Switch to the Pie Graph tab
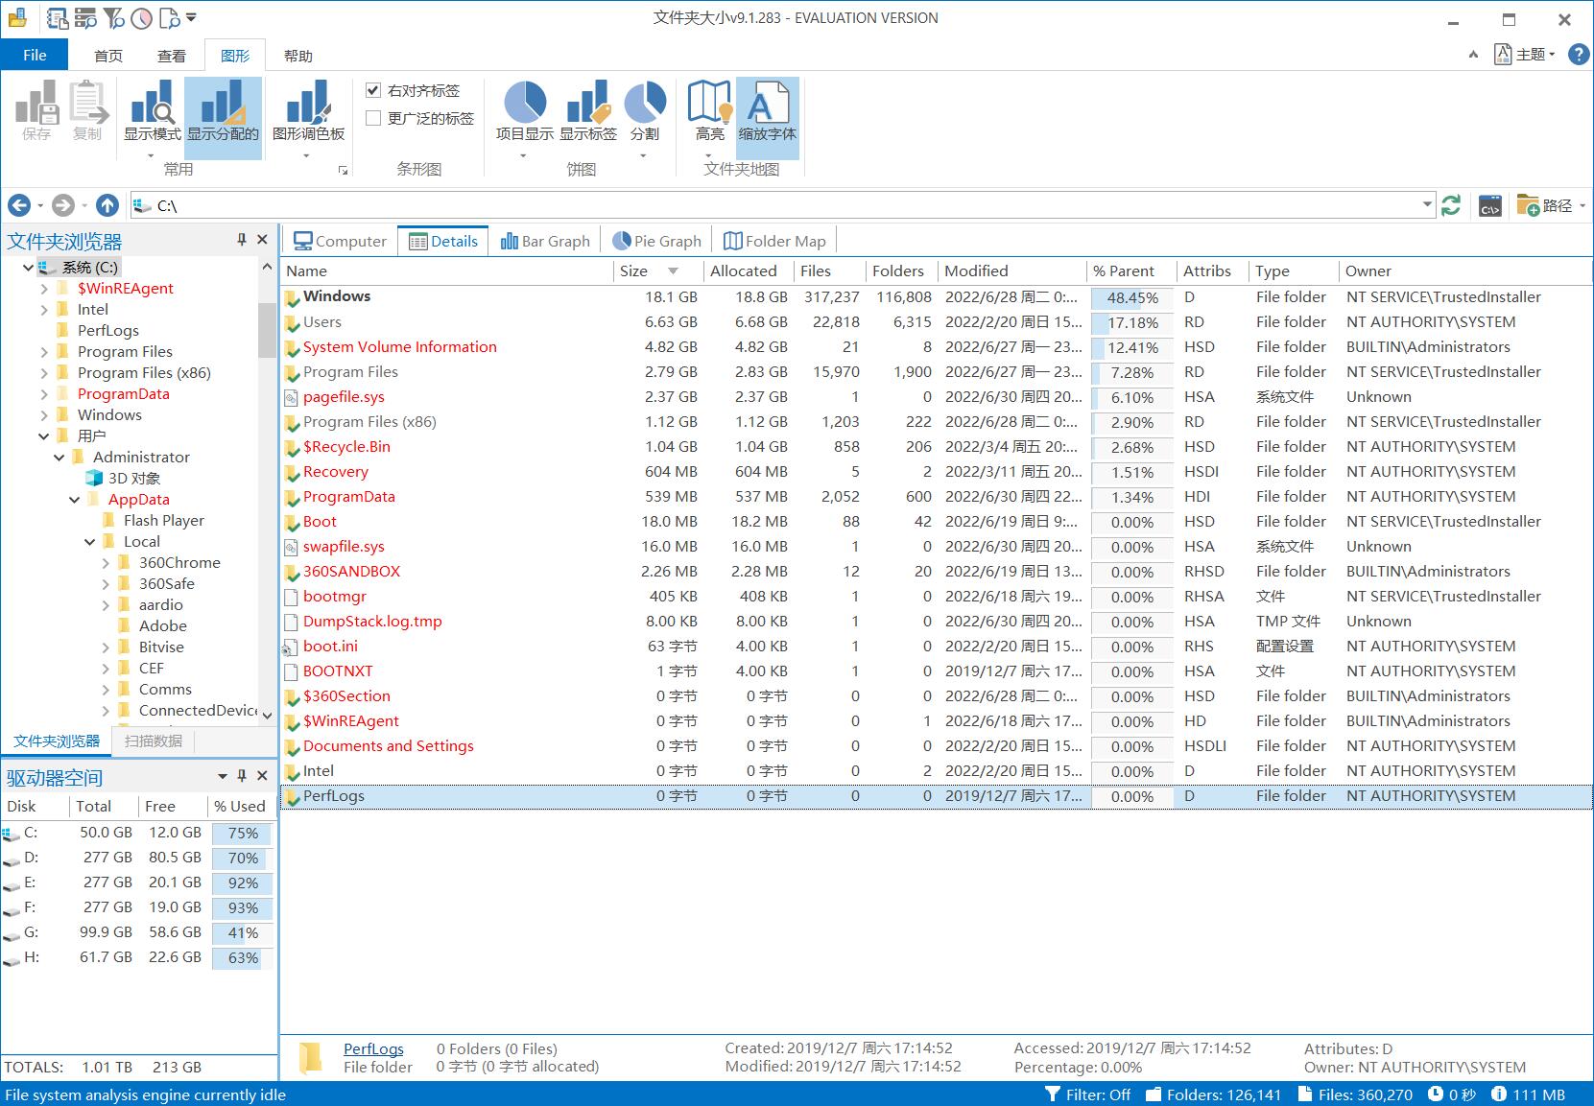 pyautogui.click(x=657, y=241)
